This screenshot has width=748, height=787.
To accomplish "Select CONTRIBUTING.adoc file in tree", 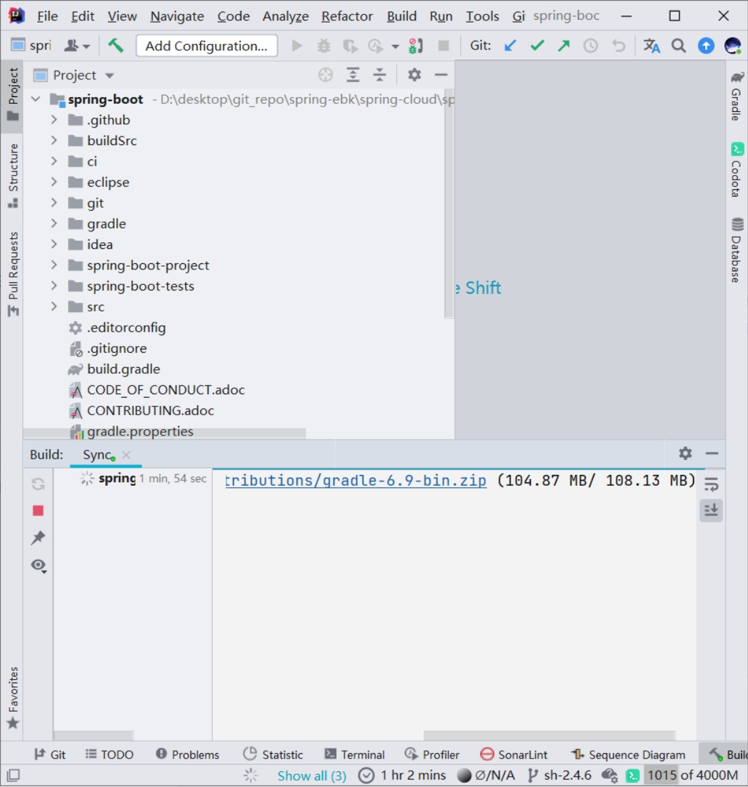I will (150, 410).
